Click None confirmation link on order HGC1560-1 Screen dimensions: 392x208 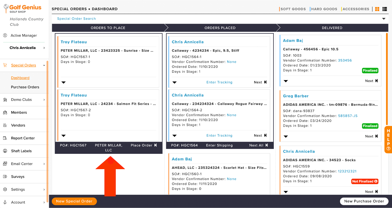tap(232, 179)
